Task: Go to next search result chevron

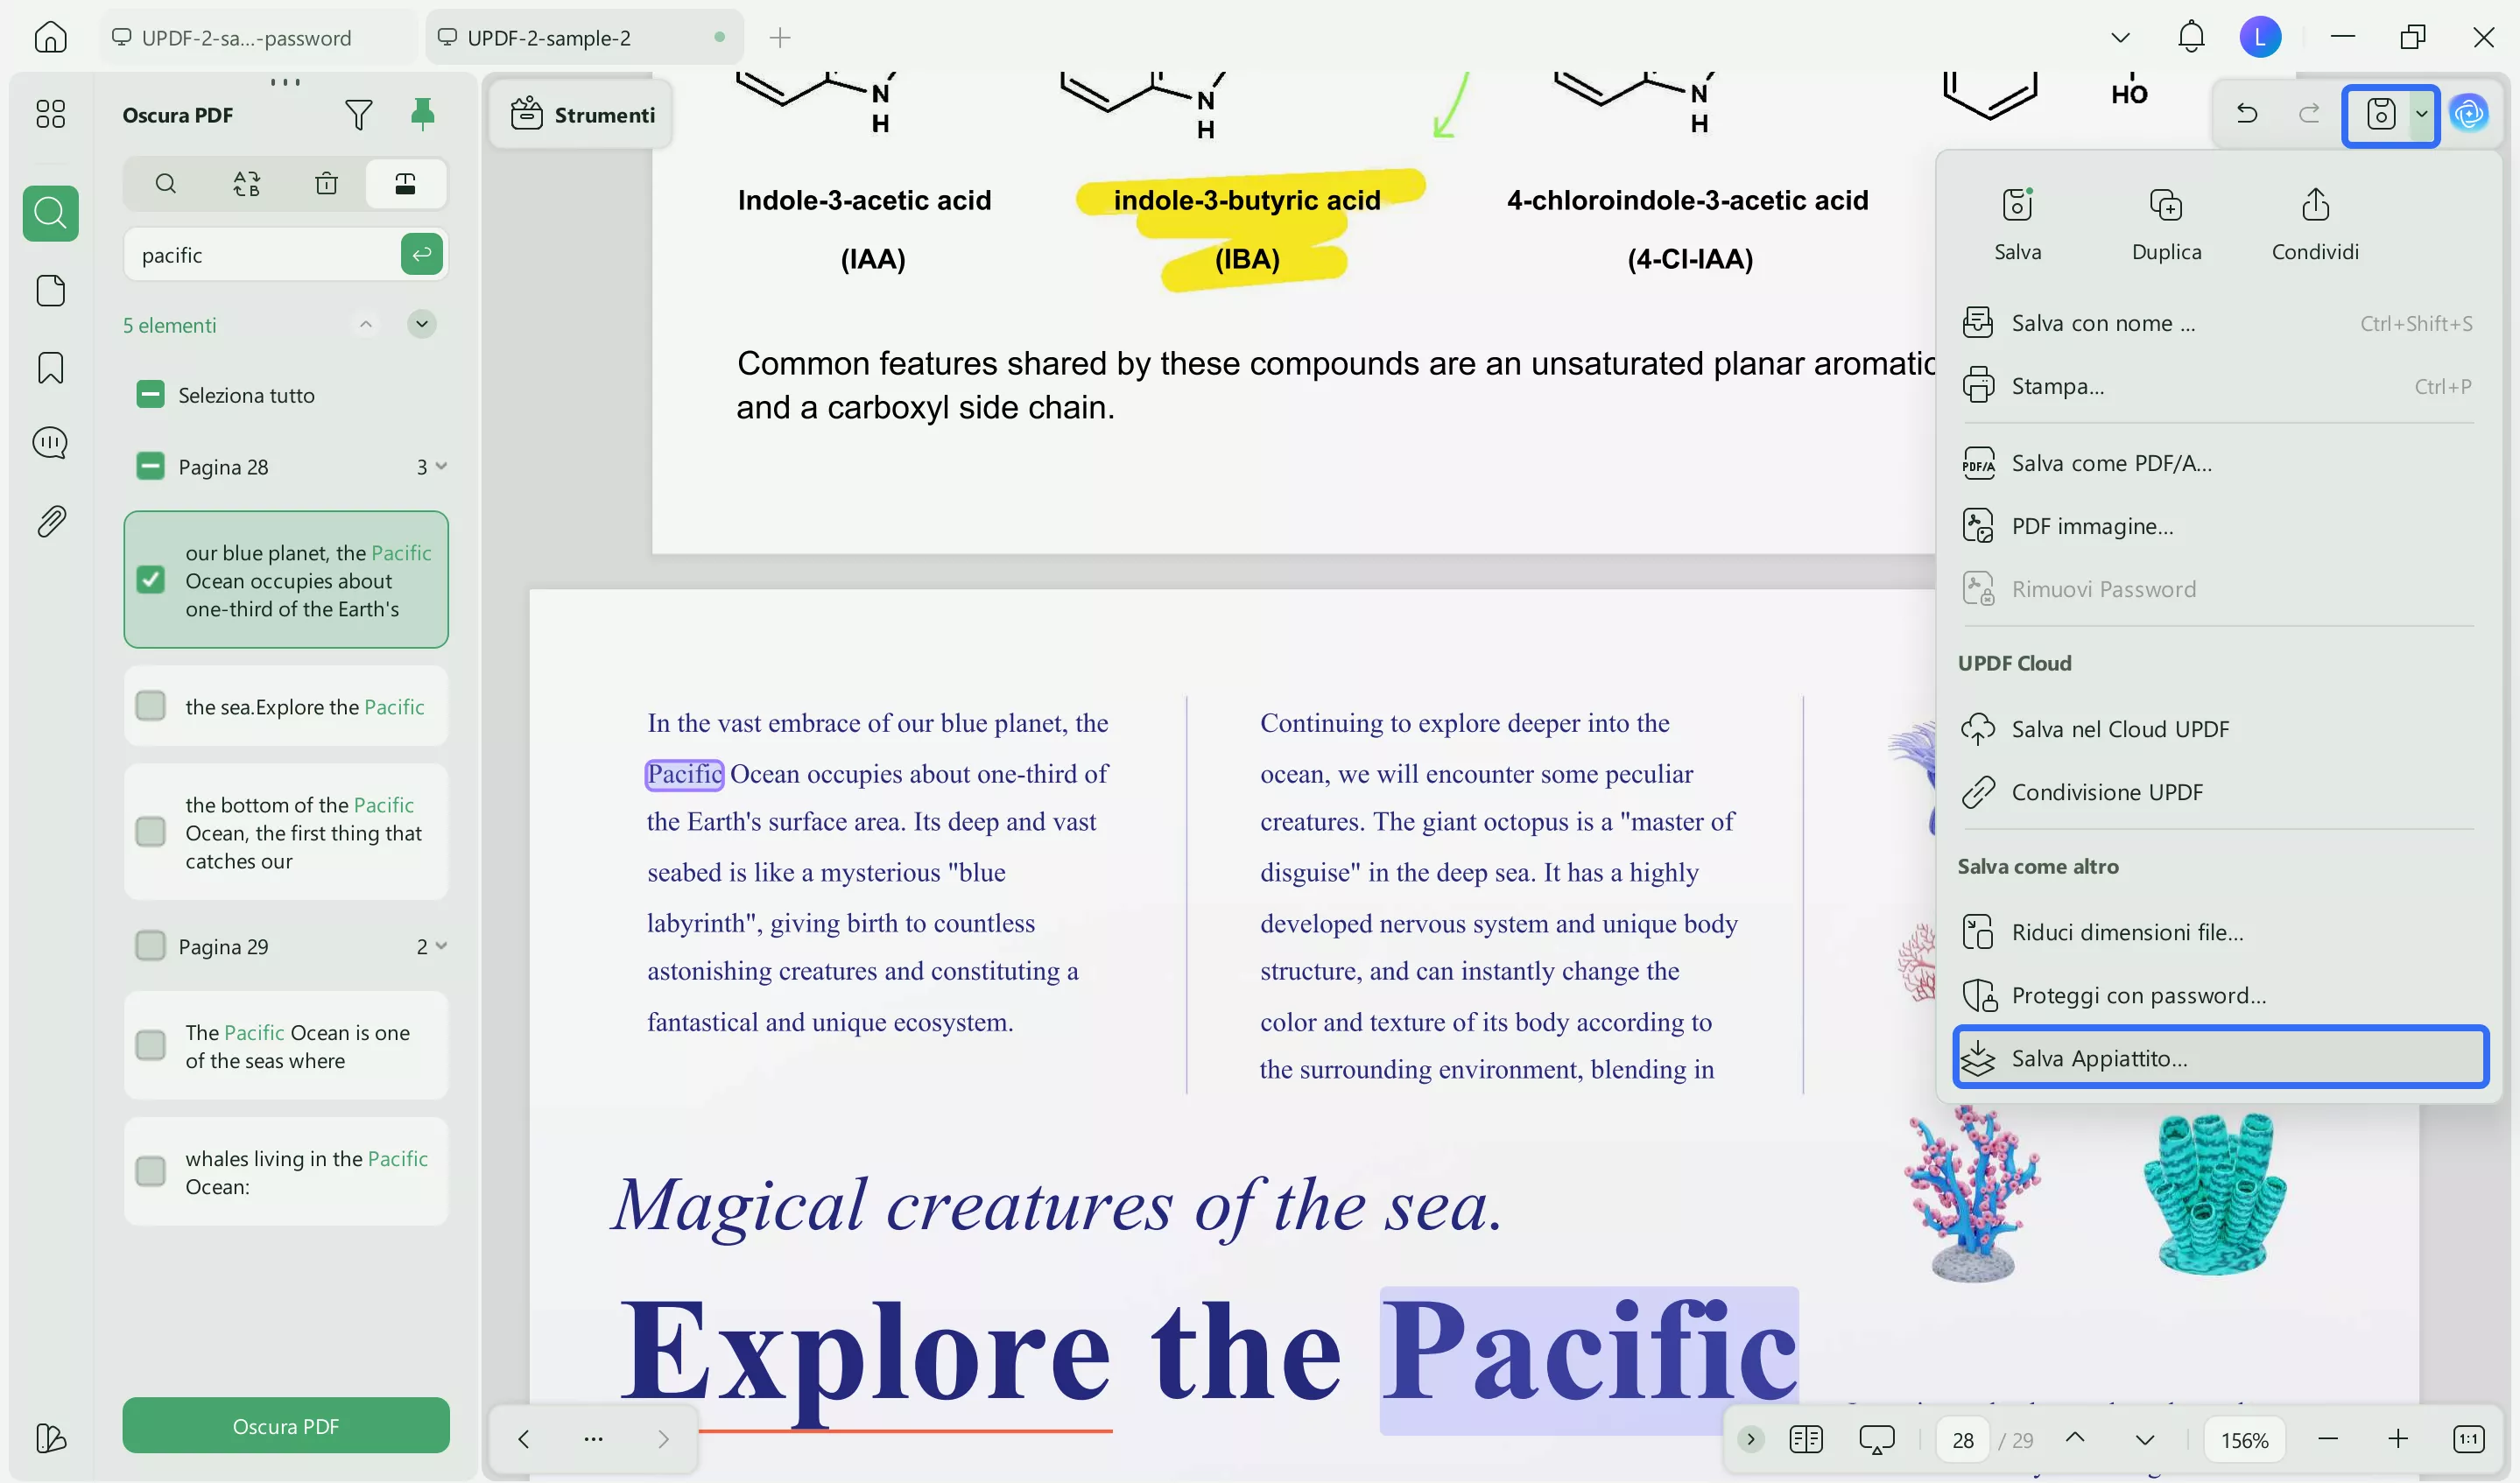Action: pos(421,324)
